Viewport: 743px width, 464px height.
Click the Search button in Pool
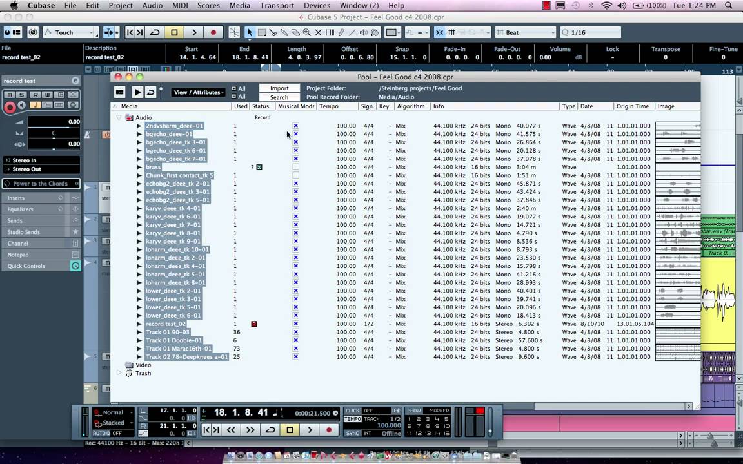click(279, 97)
